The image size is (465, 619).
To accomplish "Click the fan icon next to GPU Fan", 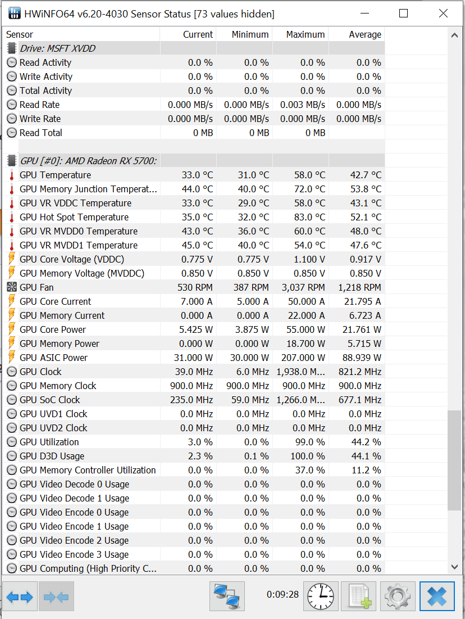I will point(12,287).
